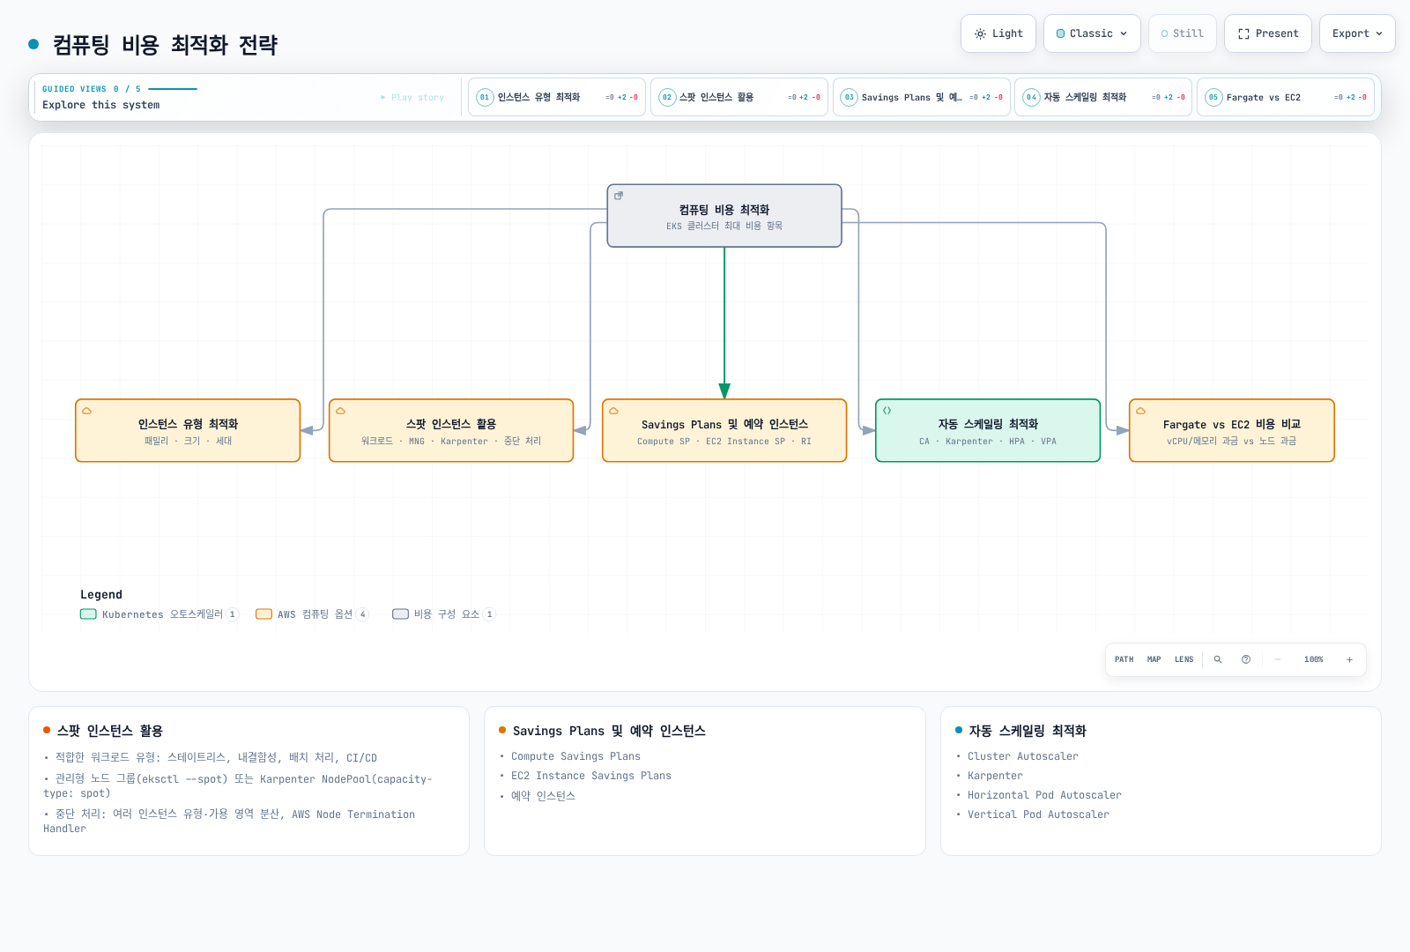Screen dimensions: 1410x952
Task: Click the Legend heading
Action: pyautogui.click(x=101, y=595)
